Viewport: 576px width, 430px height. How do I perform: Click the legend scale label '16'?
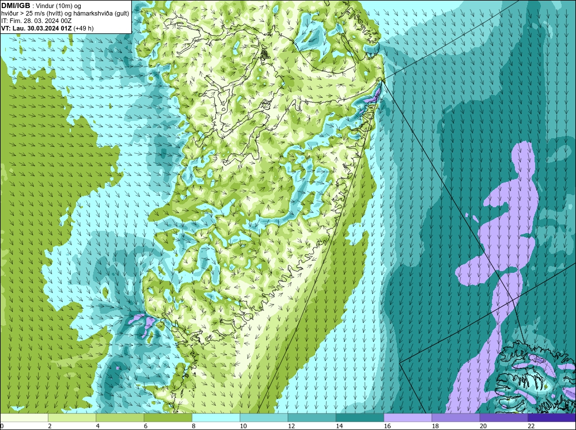pos(387,426)
